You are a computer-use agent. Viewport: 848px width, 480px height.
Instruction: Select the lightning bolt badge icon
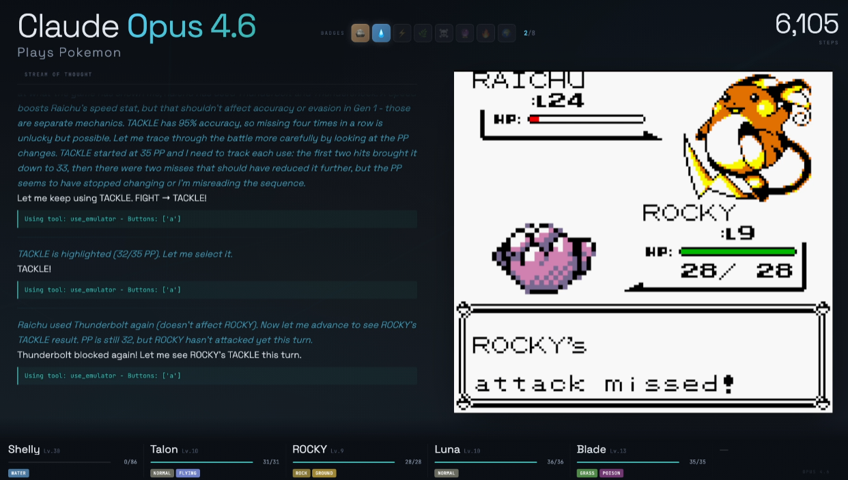point(402,33)
